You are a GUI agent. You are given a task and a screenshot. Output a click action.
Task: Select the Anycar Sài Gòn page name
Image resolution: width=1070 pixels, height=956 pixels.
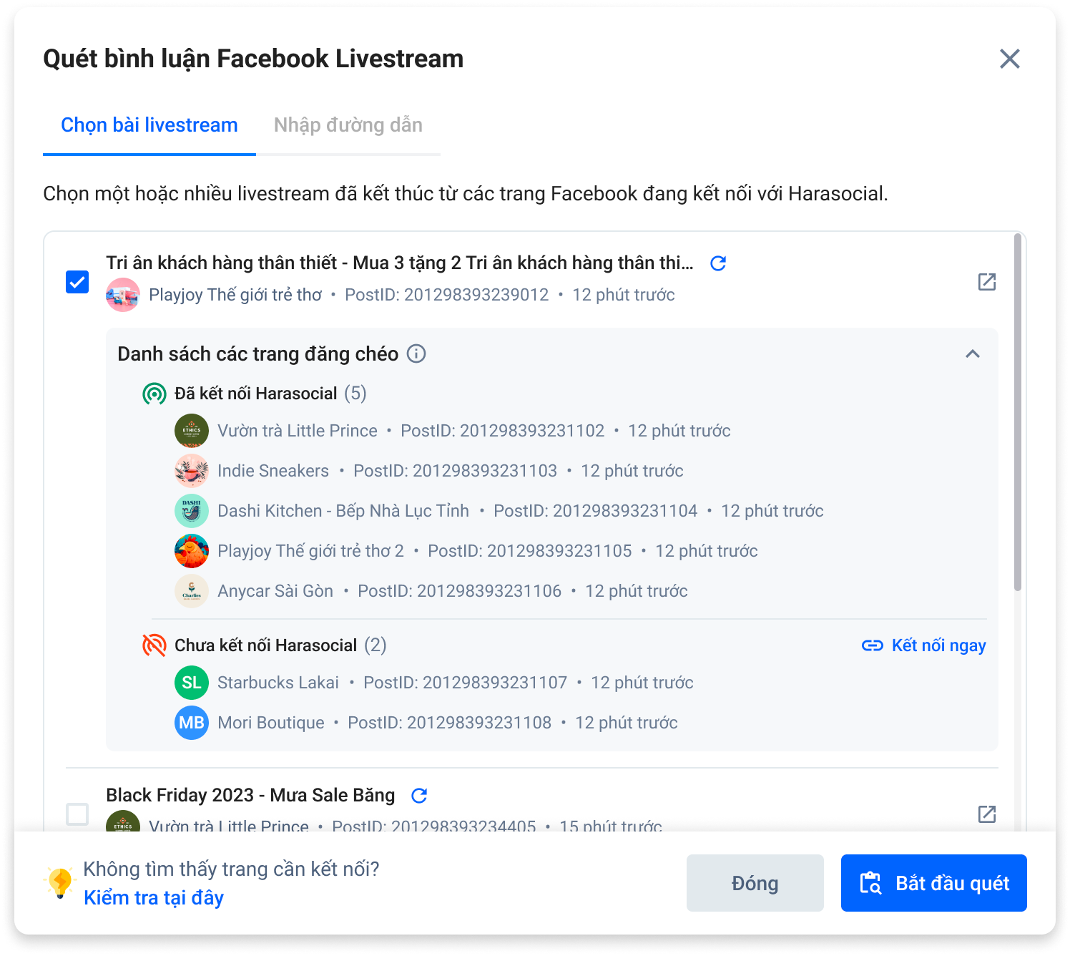click(275, 591)
